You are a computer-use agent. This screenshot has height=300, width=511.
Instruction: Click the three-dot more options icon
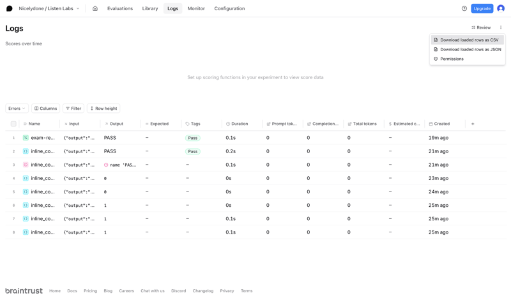[501, 27]
